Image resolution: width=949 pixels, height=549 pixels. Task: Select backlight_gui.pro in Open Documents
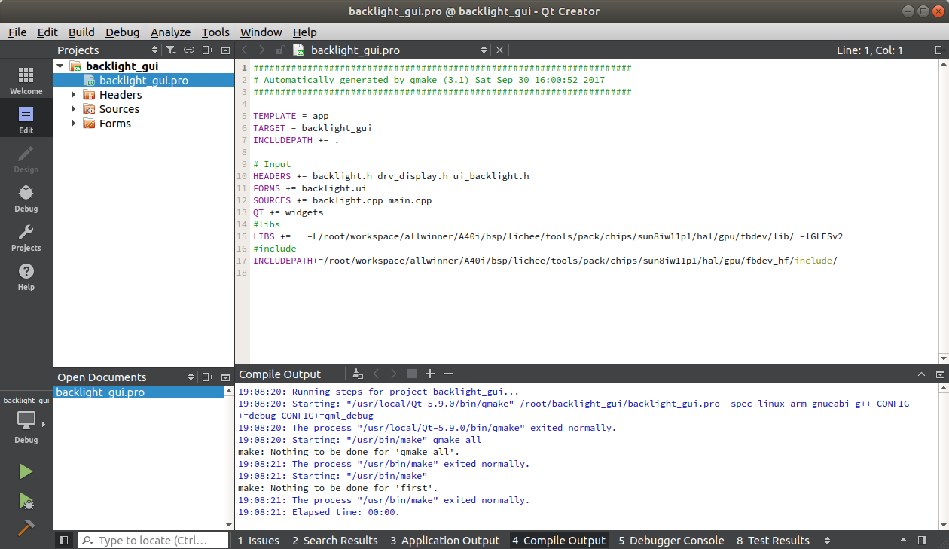pos(139,392)
